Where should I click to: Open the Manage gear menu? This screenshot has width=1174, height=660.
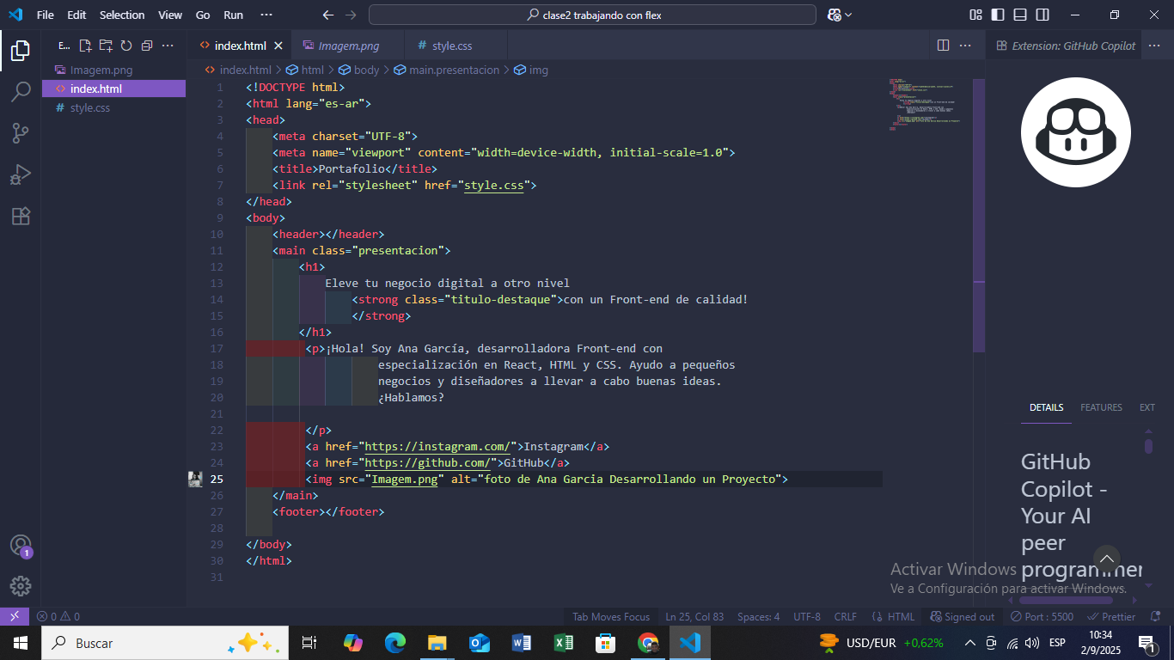tap(21, 587)
